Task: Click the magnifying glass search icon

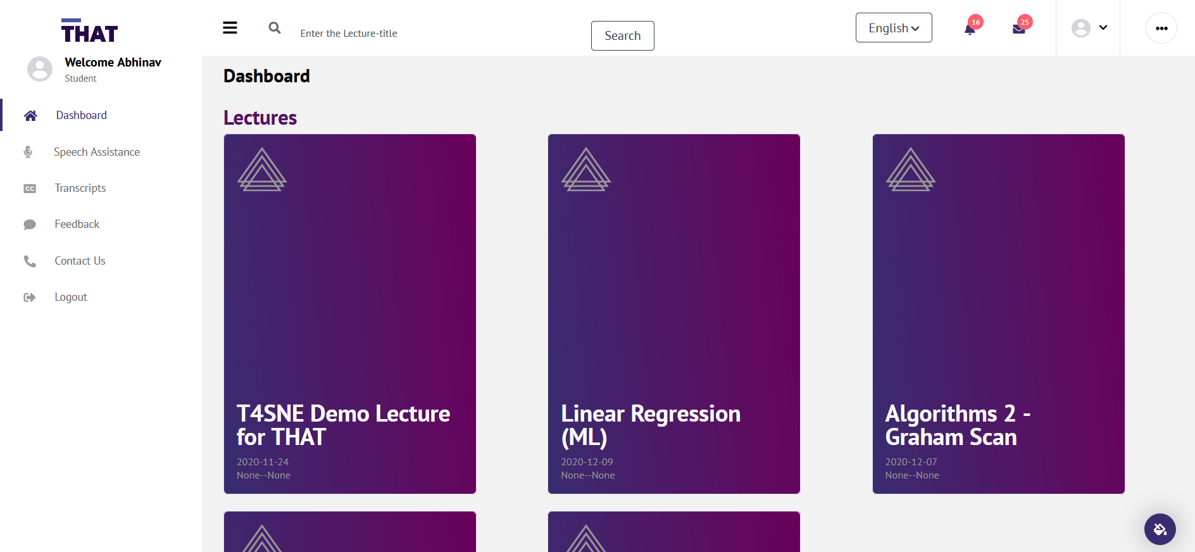Action: (275, 28)
